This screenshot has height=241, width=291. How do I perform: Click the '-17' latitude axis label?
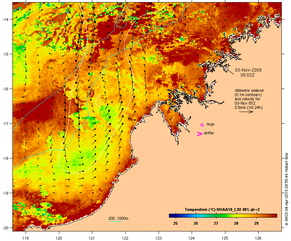click(x=5, y=123)
